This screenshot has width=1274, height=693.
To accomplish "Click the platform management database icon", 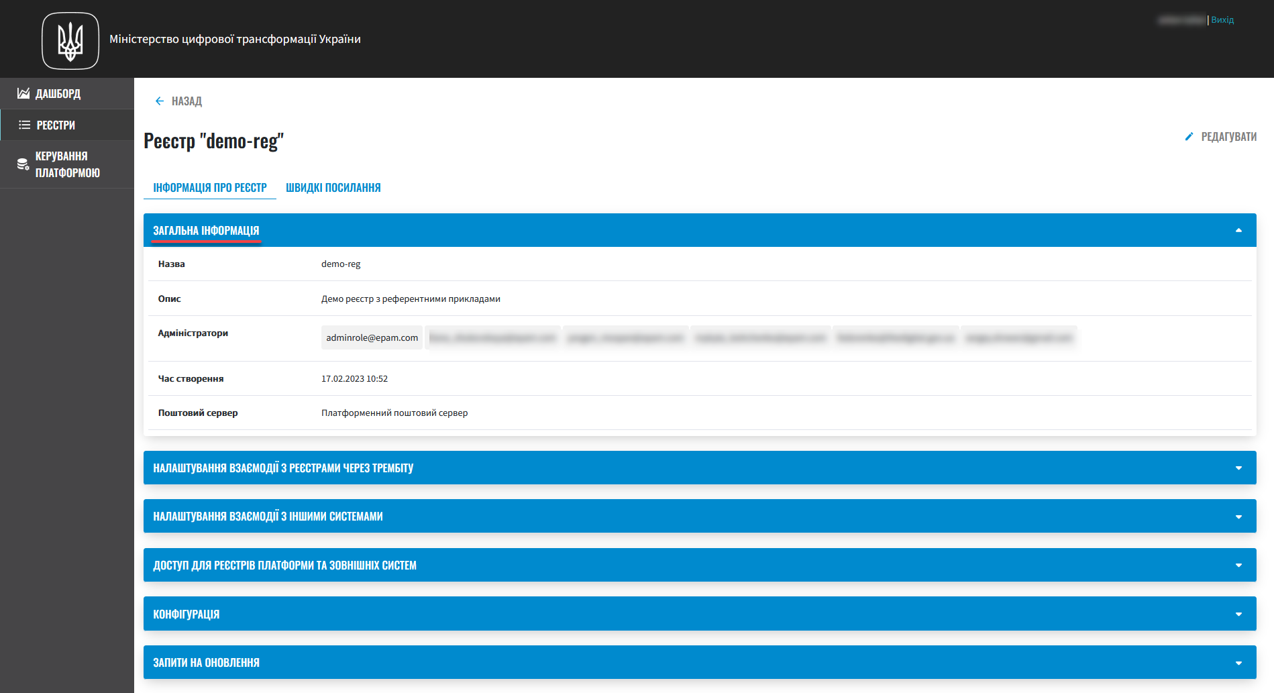I will coord(23,164).
